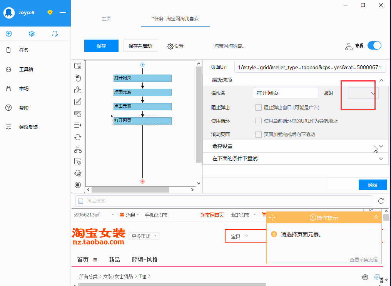391x286 pixels.
Task: Click the Taobao shopping cart icon
Action: tap(264, 214)
